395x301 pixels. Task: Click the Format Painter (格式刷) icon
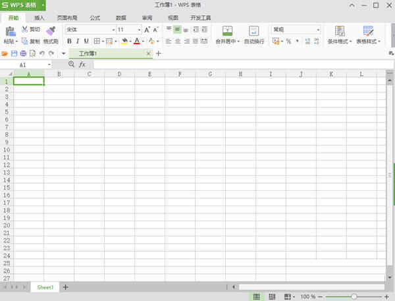[51, 30]
